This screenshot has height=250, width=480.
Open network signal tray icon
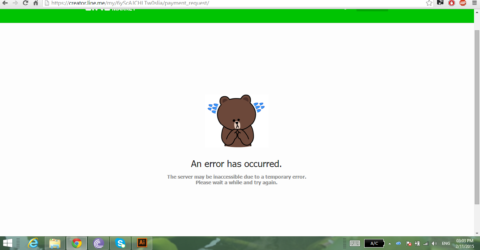point(426,243)
